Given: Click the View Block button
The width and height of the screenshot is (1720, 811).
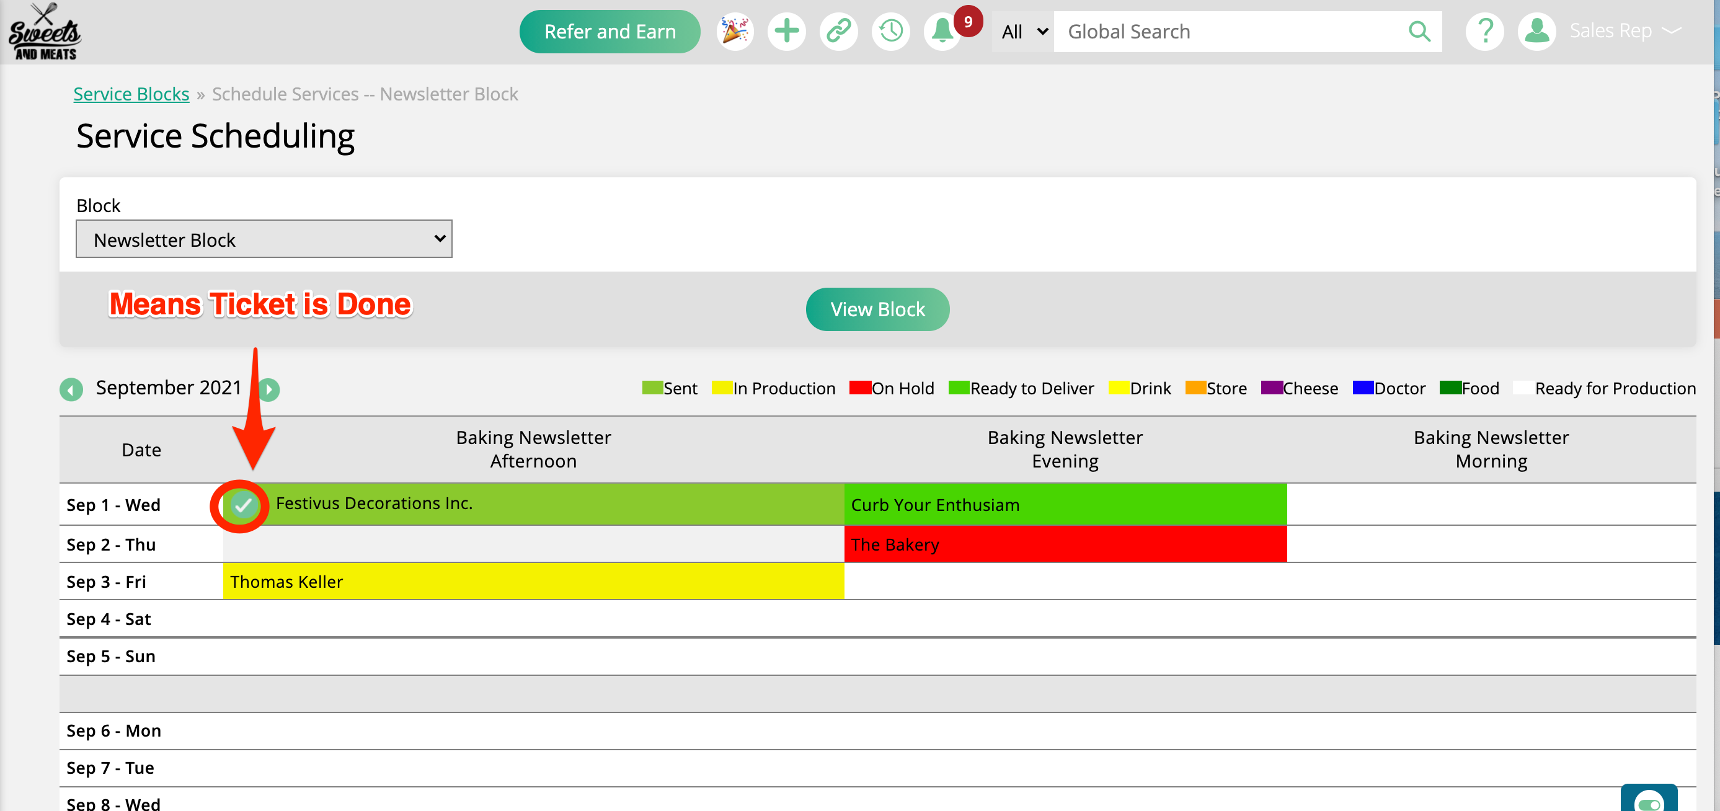Looking at the screenshot, I should click(877, 308).
